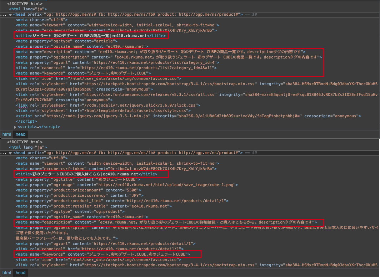Select the viewport meta line in lower panel
The height and width of the screenshot is (277, 380).
pos(117,164)
